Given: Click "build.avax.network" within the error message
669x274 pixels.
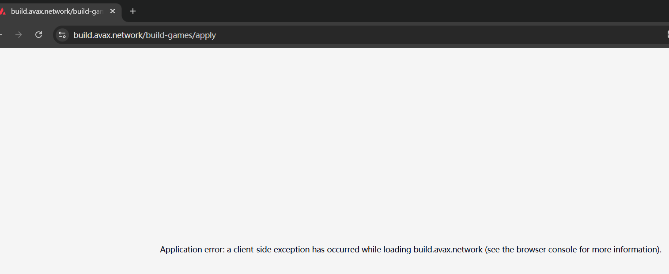Looking at the screenshot, I should [x=448, y=250].
